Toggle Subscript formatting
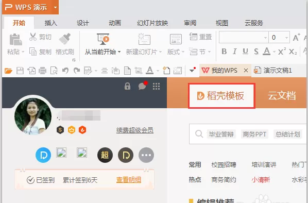308x203 pixels. 293,52
